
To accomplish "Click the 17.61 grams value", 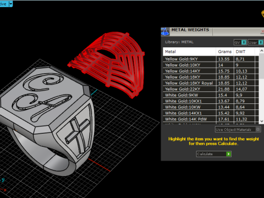I will coord(224,119).
